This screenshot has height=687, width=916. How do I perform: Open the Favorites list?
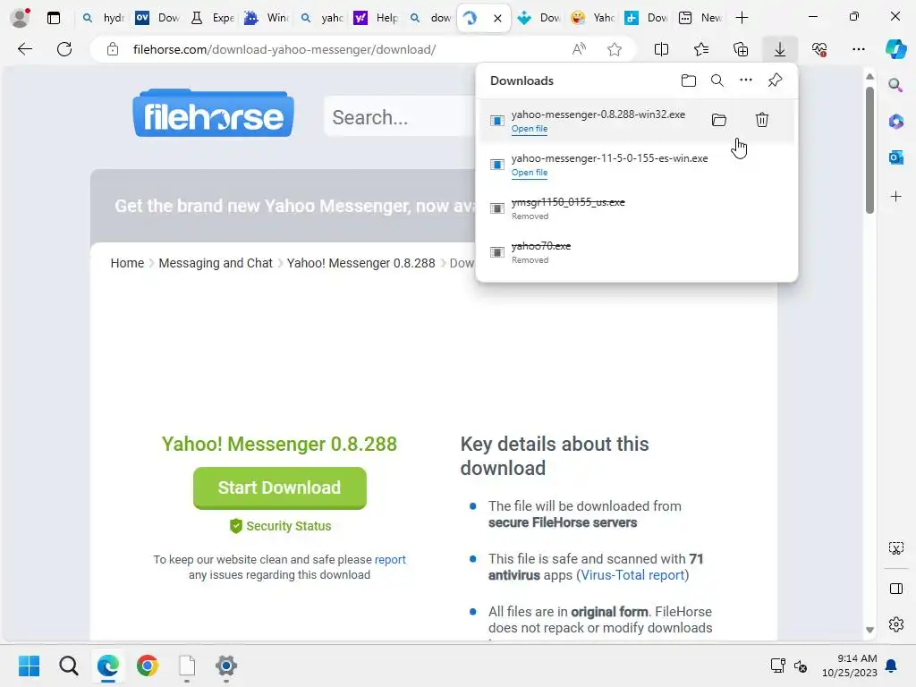[x=701, y=50]
